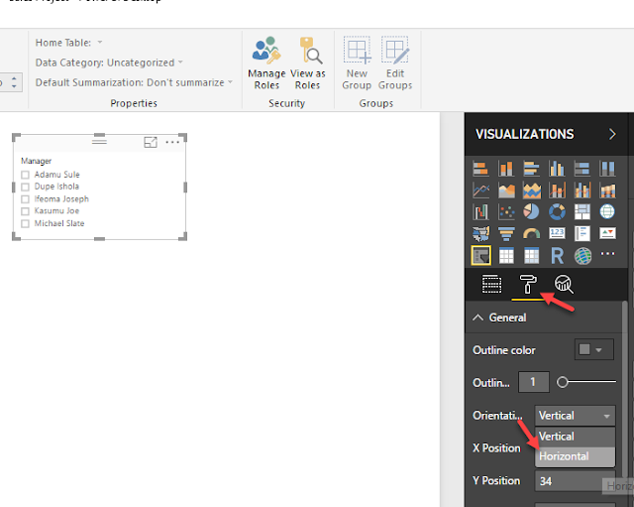Image resolution: width=634 pixels, height=507 pixels.
Task: Click the Y Position input field
Action: click(x=575, y=481)
